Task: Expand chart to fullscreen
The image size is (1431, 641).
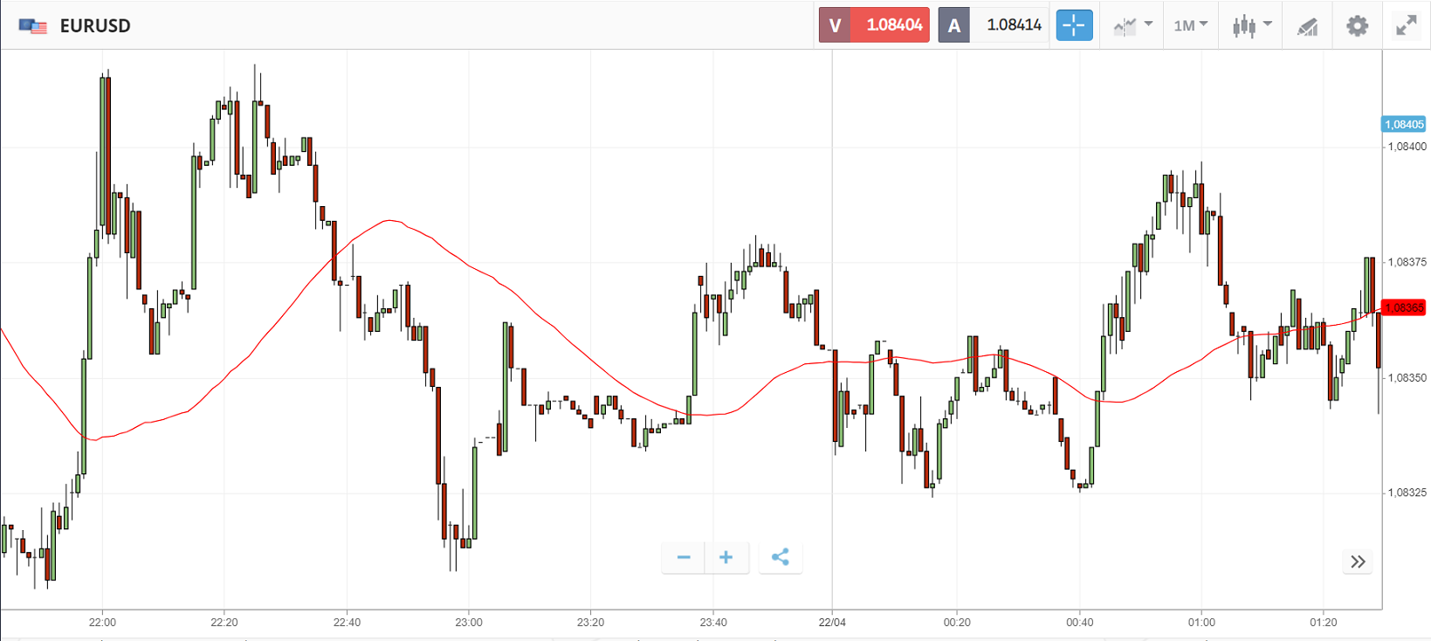Action: click(x=1406, y=25)
